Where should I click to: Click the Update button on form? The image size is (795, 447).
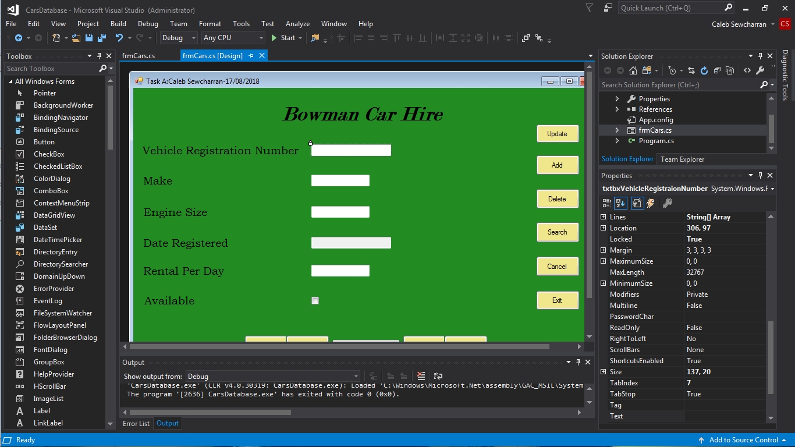tap(558, 134)
